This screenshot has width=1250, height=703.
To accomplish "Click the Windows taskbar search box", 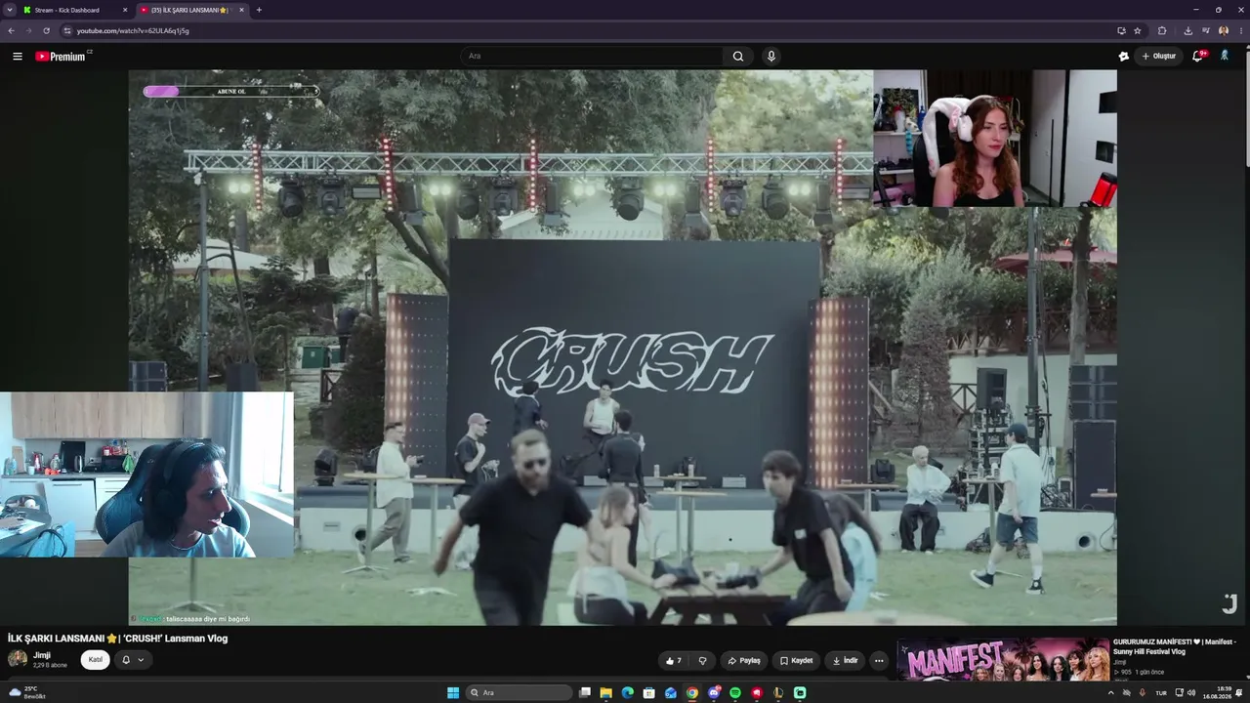I will click(519, 693).
